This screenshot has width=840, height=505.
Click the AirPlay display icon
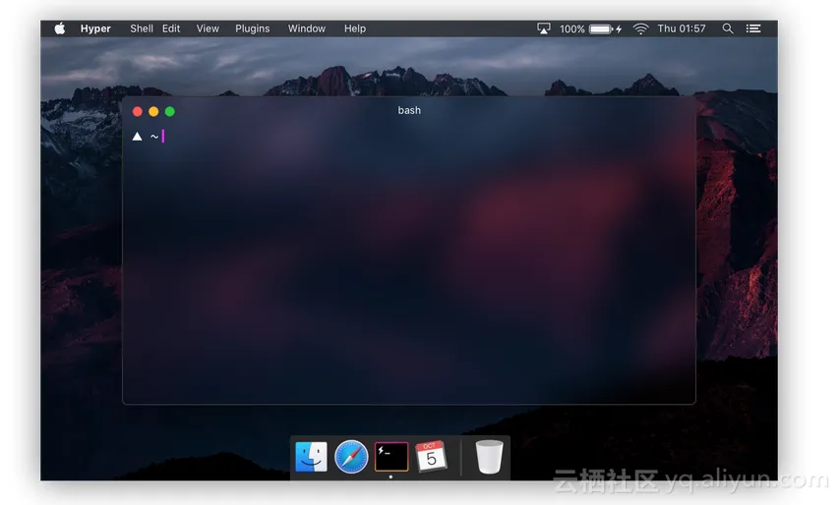[x=543, y=28]
